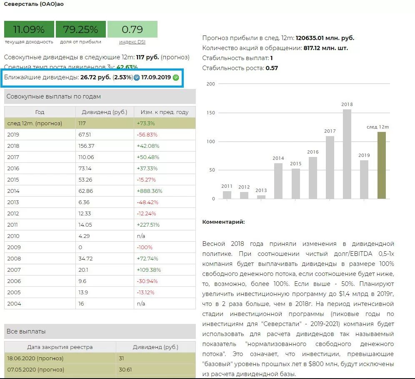415x379 pixels.
Task: Click the 120635.01 млн. руб. profit forecast value
Action: coord(325,38)
